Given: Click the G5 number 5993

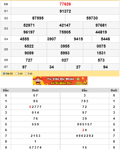Looking at the screenshot, I should click(x=65, y=53).
